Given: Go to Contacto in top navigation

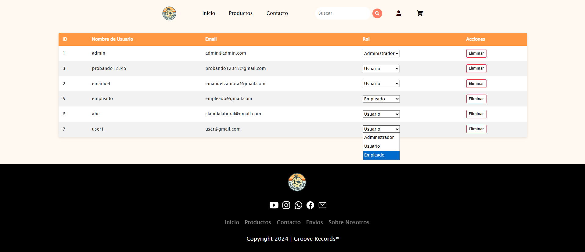Looking at the screenshot, I should tap(277, 13).
